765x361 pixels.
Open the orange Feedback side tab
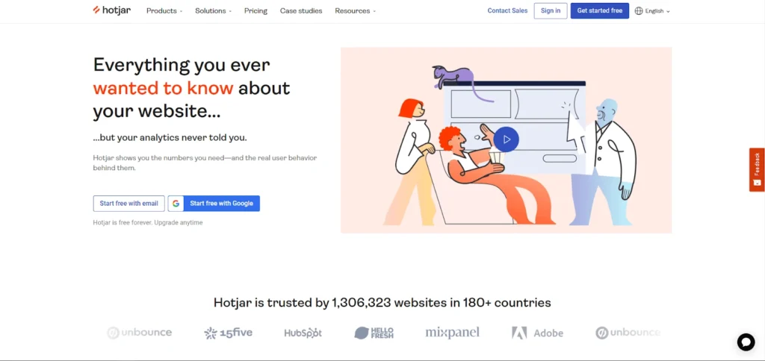757,169
